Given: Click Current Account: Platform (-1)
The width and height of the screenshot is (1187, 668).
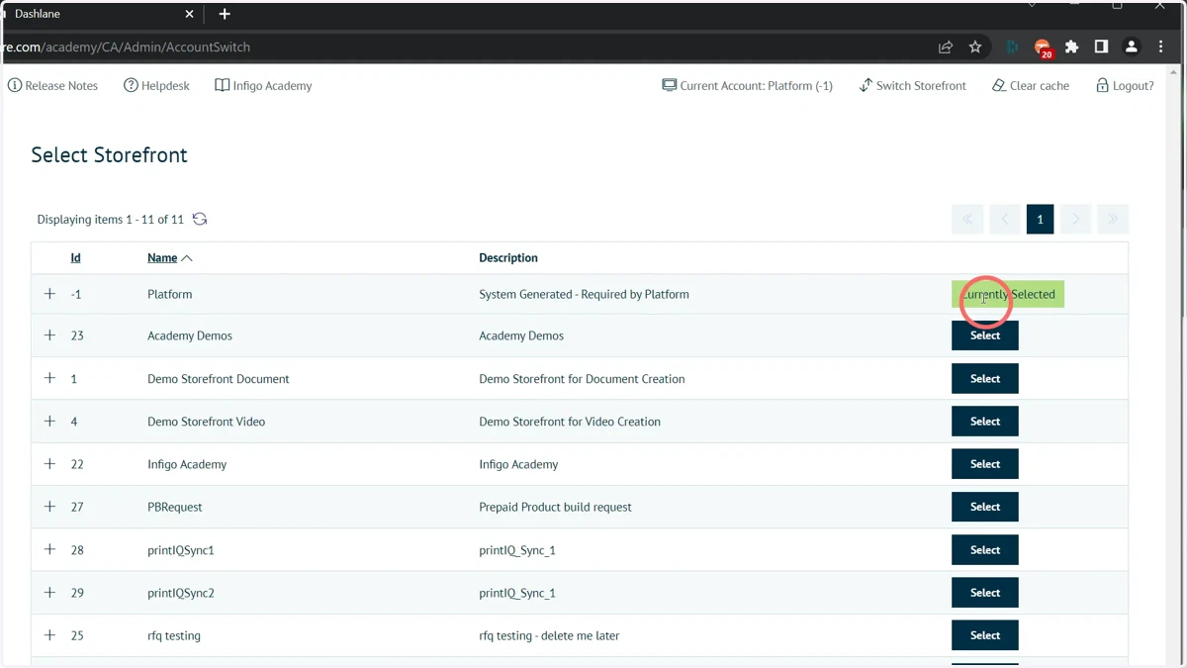Looking at the screenshot, I should 748,86.
